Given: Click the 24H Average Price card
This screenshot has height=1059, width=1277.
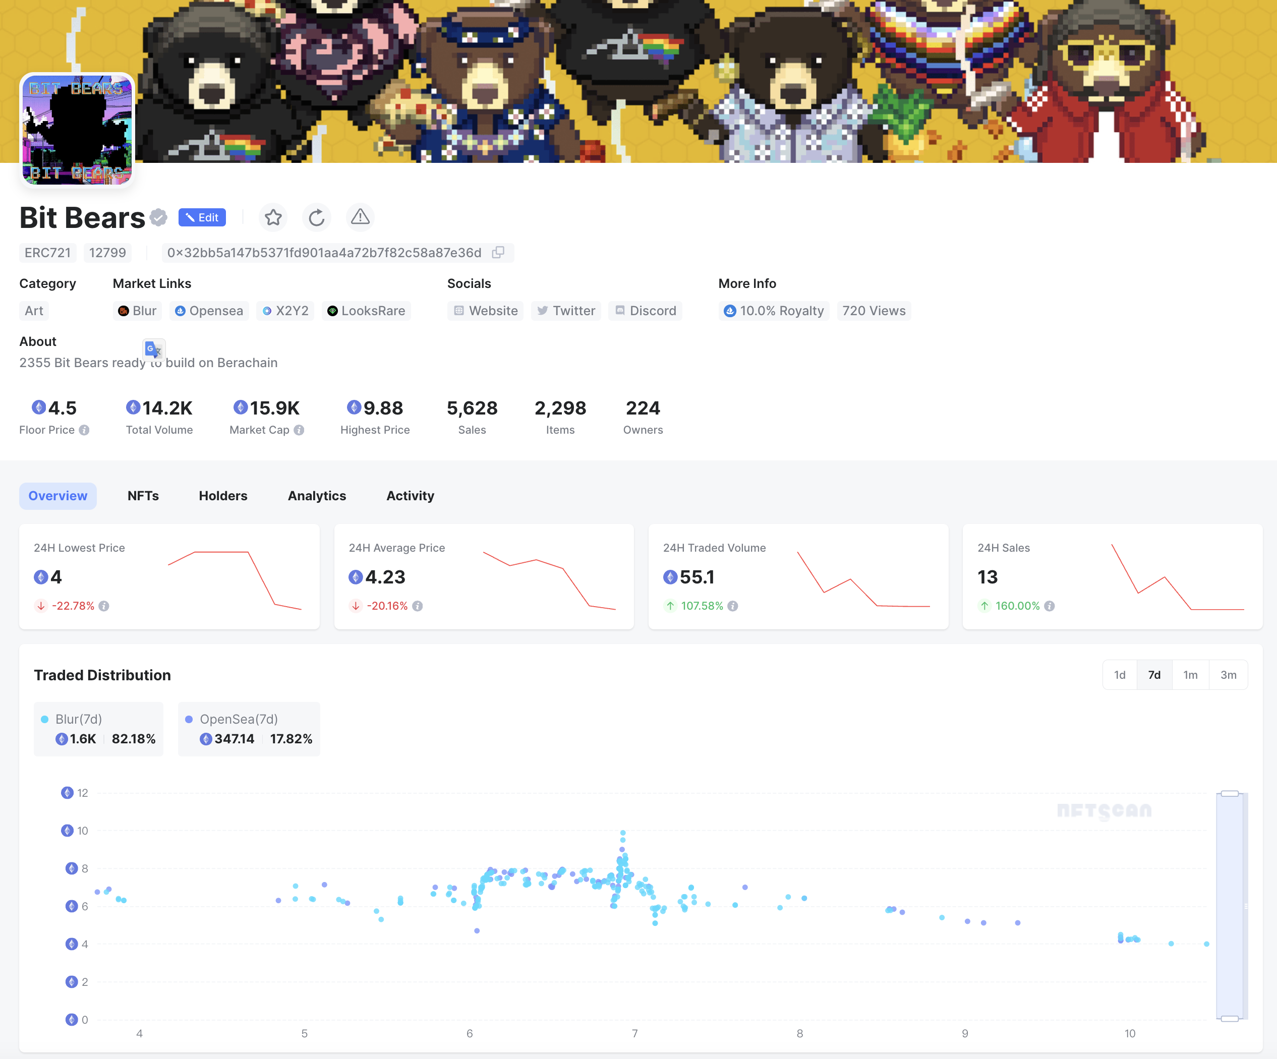Looking at the screenshot, I should click(x=484, y=576).
